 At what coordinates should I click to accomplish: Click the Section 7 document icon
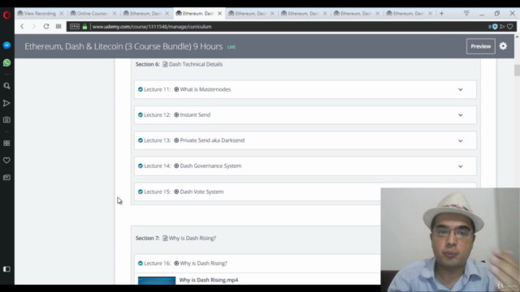(x=165, y=238)
